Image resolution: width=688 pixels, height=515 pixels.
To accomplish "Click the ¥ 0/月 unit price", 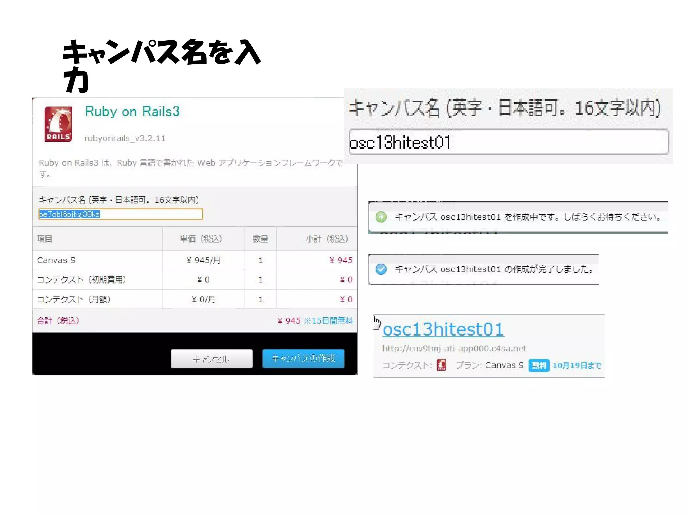I will click(203, 299).
